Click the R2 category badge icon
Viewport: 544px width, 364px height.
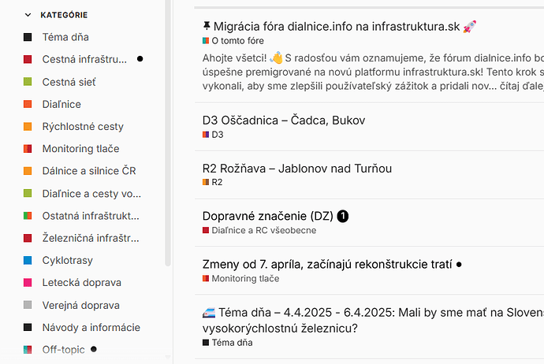(x=206, y=182)
